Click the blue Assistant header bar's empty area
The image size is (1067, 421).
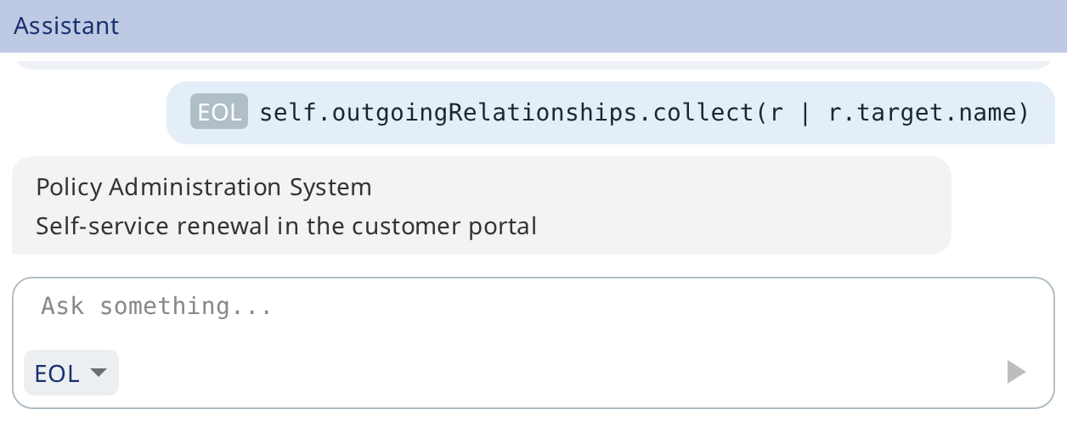pos(595,25)
